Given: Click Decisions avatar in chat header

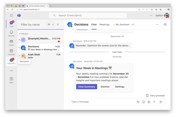Looking at the screenshot, I should point(70,24).
